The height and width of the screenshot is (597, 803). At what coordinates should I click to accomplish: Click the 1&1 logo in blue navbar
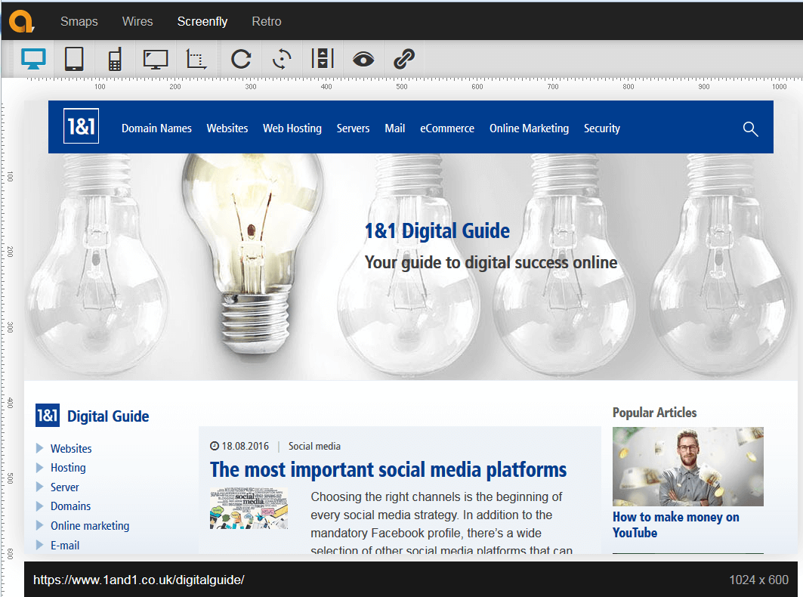point(81,126)
